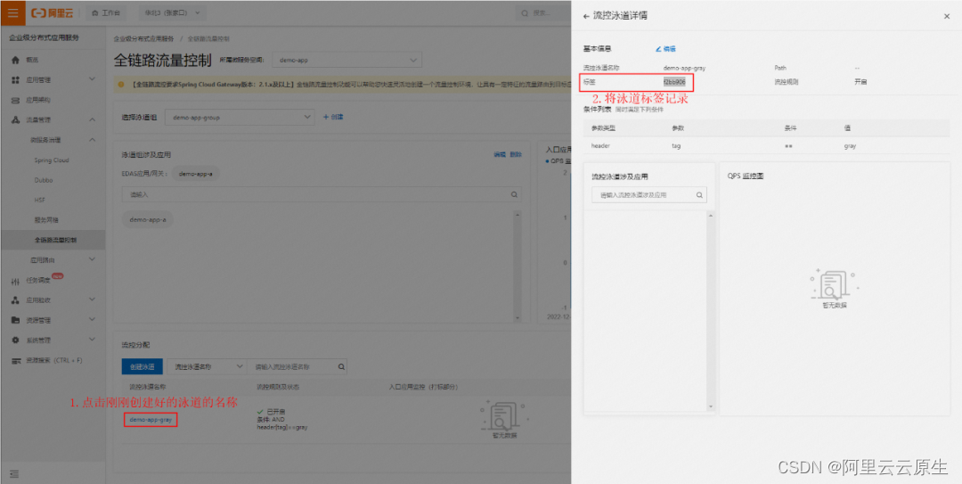The image size is (962, 484).
Task: Click the highlighted tag value f2bb906
Action: point(674,82)
